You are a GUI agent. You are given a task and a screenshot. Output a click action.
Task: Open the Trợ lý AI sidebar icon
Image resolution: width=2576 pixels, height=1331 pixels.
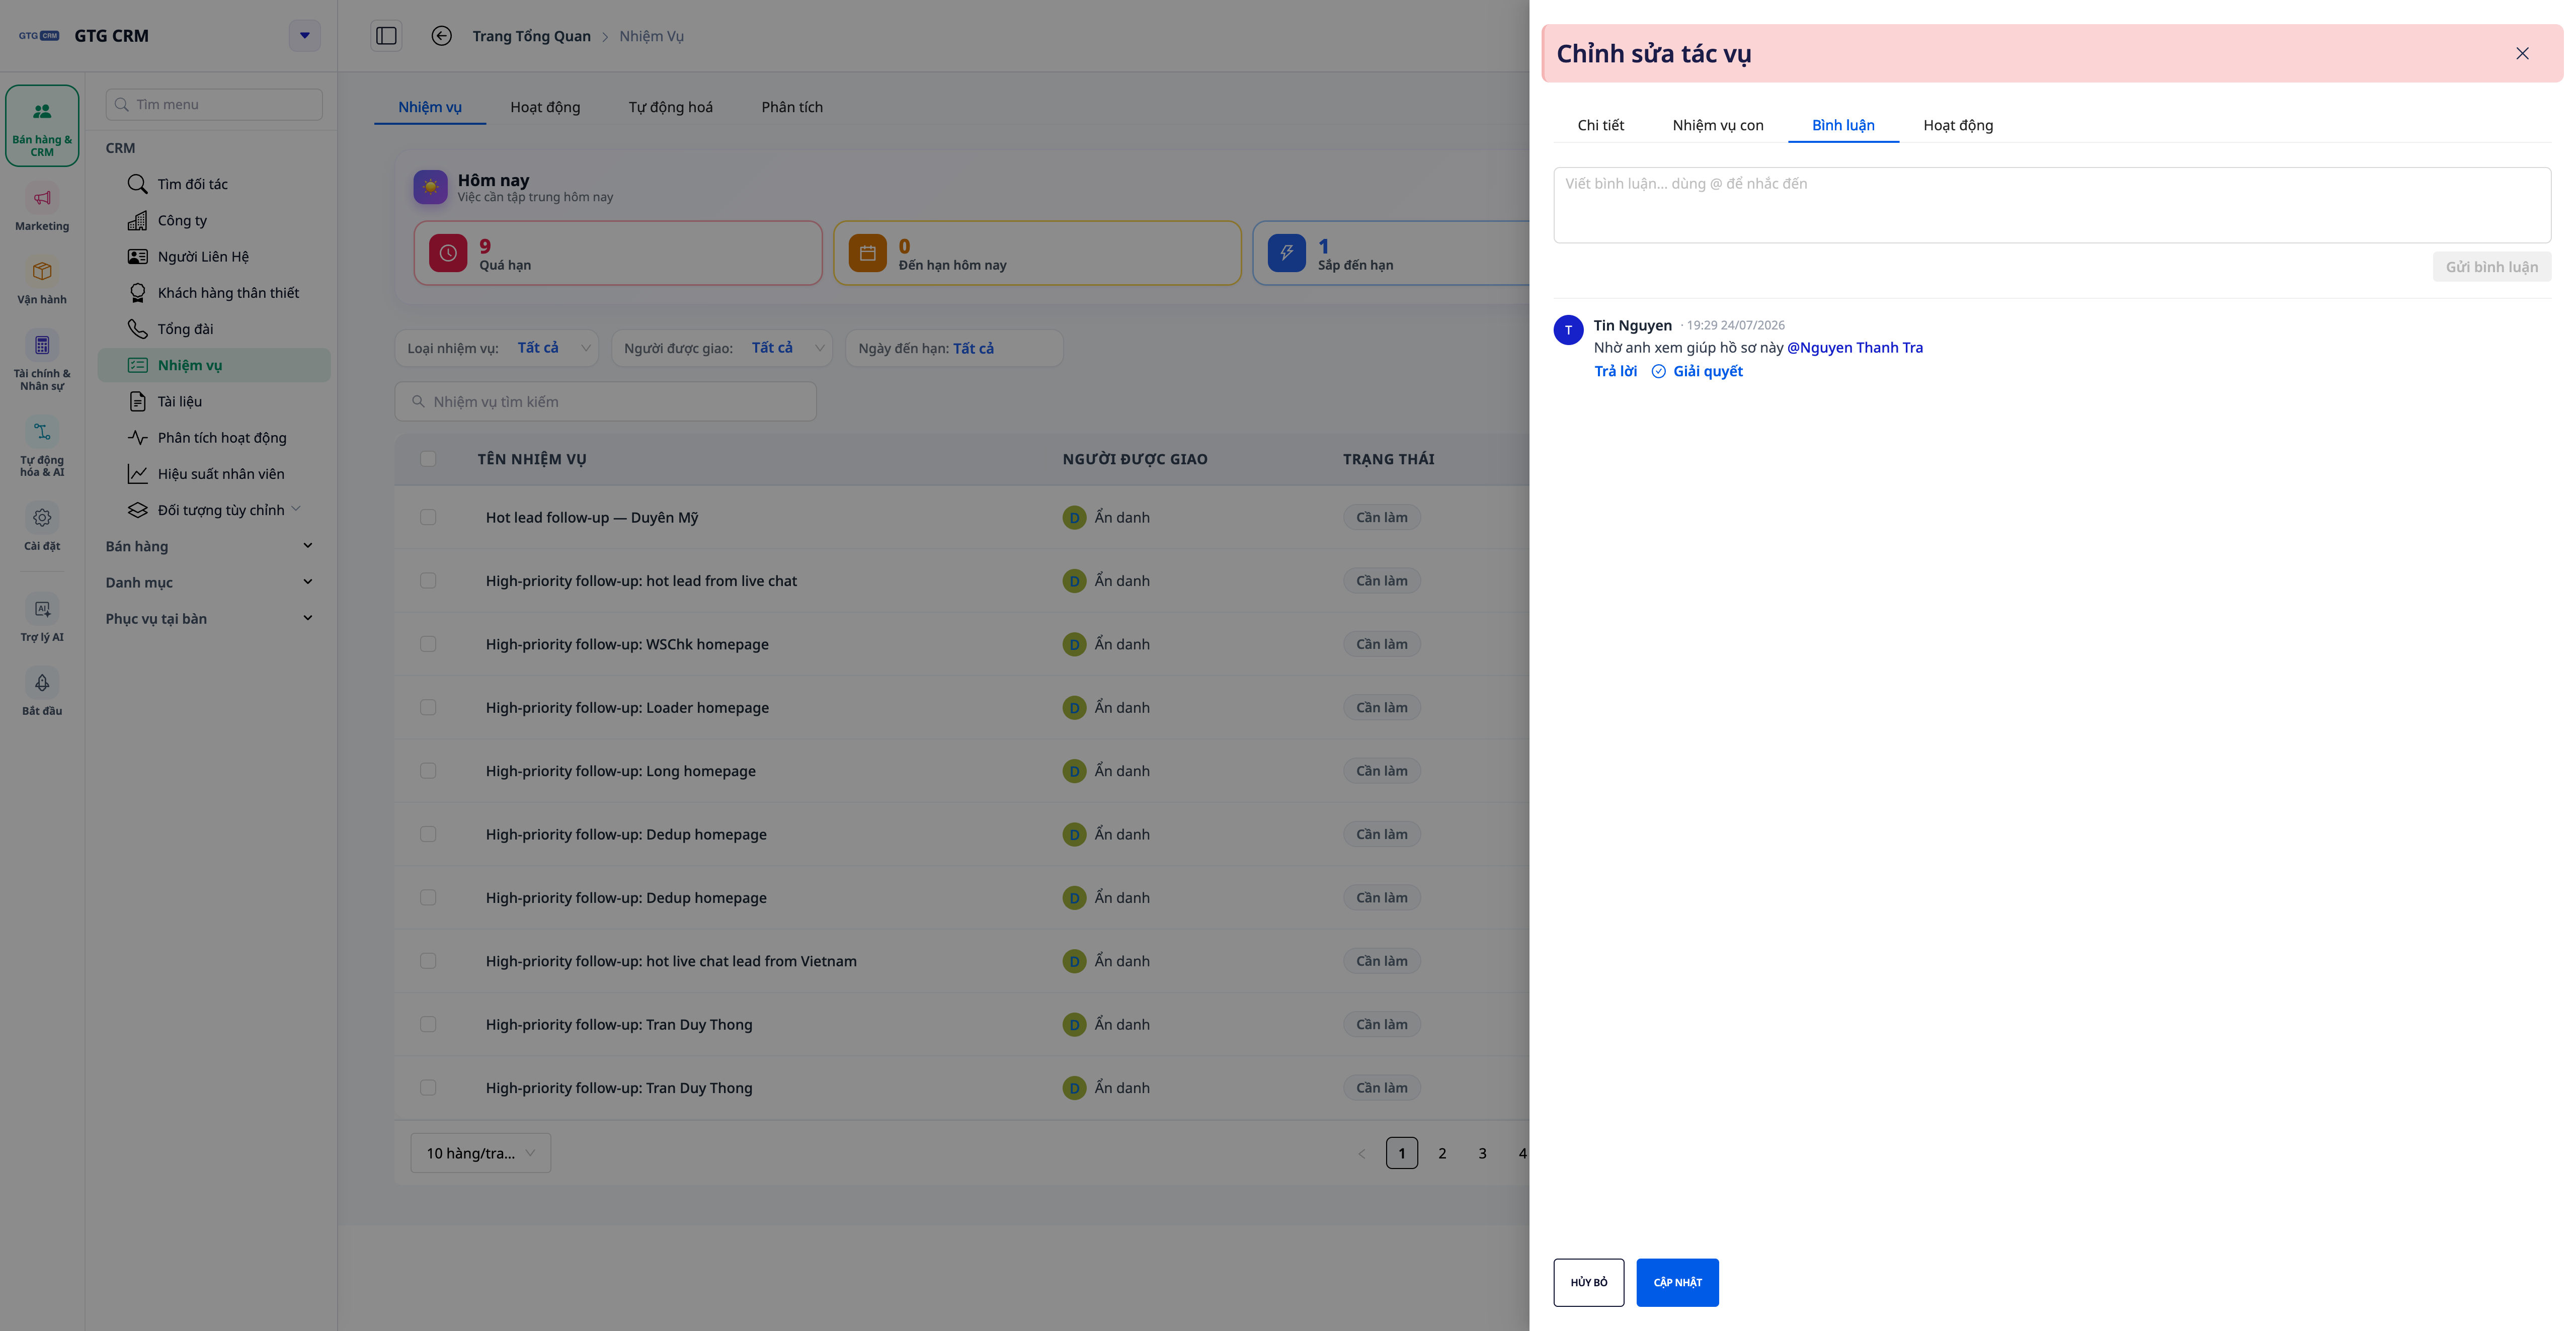(x=42, y=609)
